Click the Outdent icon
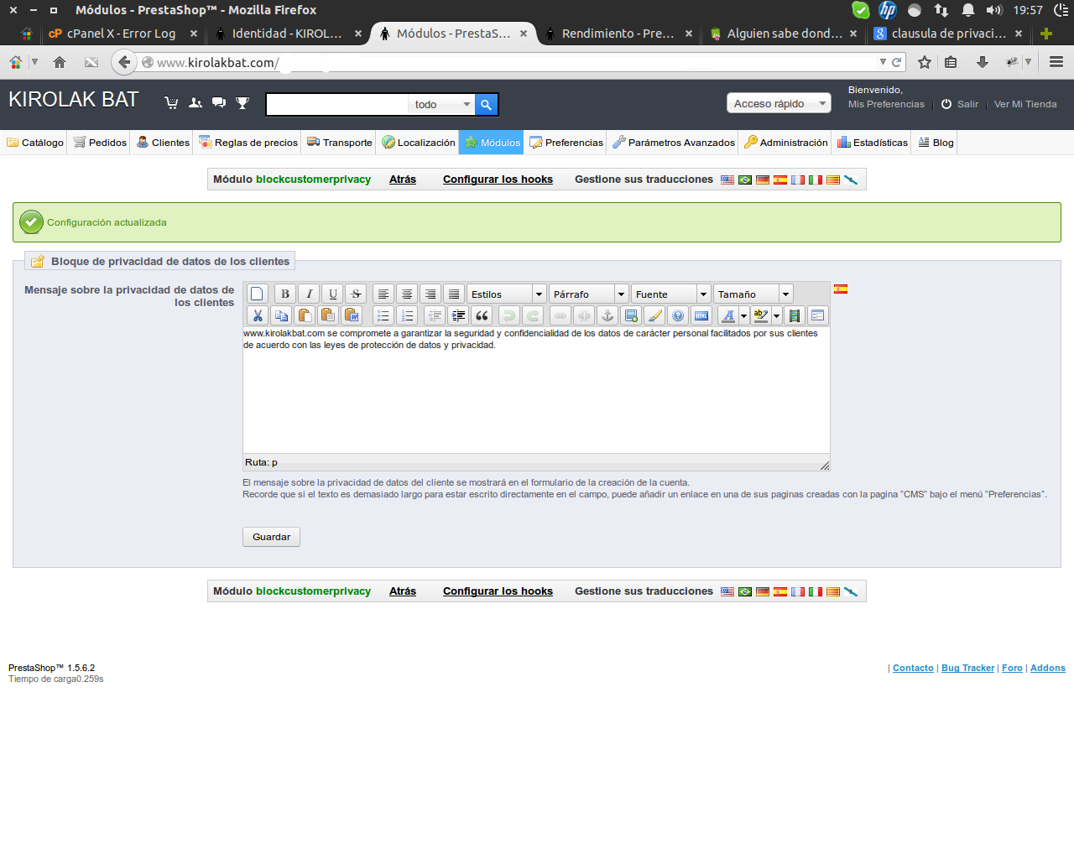This screenshot has width=1074, height=859. [435, 315]
